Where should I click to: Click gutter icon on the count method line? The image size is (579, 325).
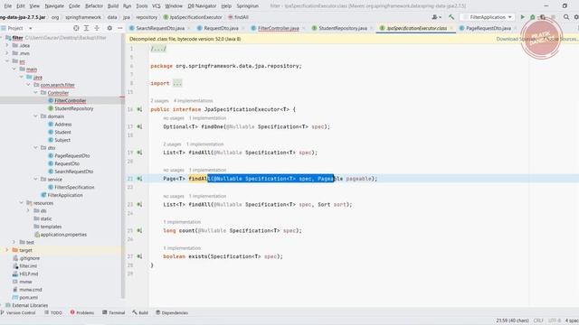click(139, 231)
